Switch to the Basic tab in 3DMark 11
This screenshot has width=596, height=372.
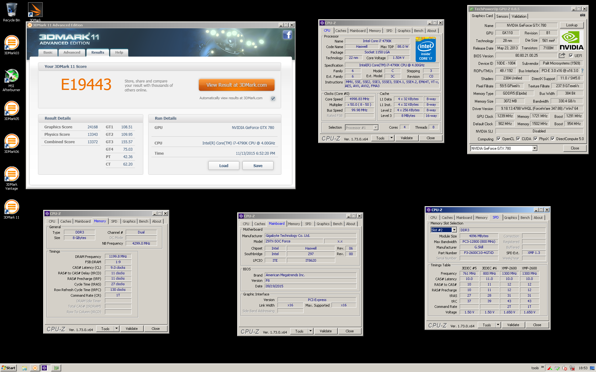(x=48, y=52)
